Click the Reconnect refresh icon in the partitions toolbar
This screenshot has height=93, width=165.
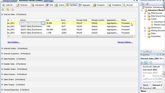pyautogui.click(x=3, y=10)
